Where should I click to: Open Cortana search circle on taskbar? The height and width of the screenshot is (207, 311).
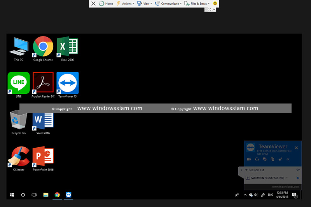tap(23, 195)
